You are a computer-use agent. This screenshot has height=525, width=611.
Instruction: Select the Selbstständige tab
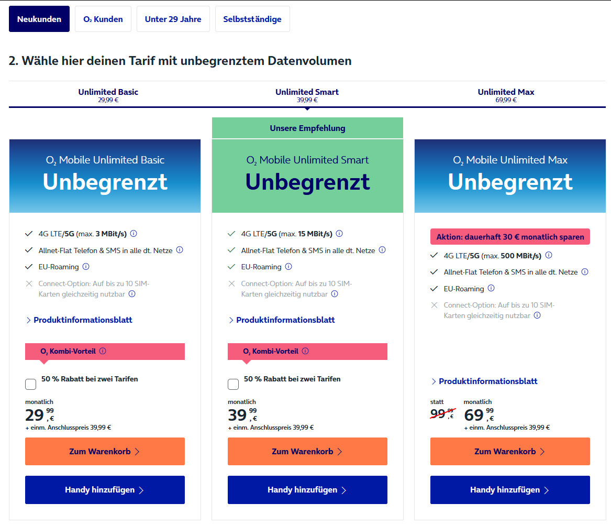[252, 19]
